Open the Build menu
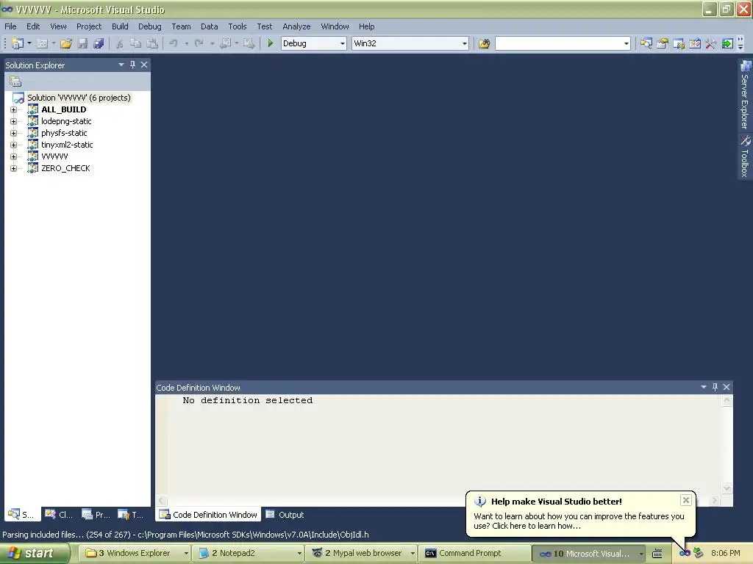Screen dimensions: 753x564 120,26
